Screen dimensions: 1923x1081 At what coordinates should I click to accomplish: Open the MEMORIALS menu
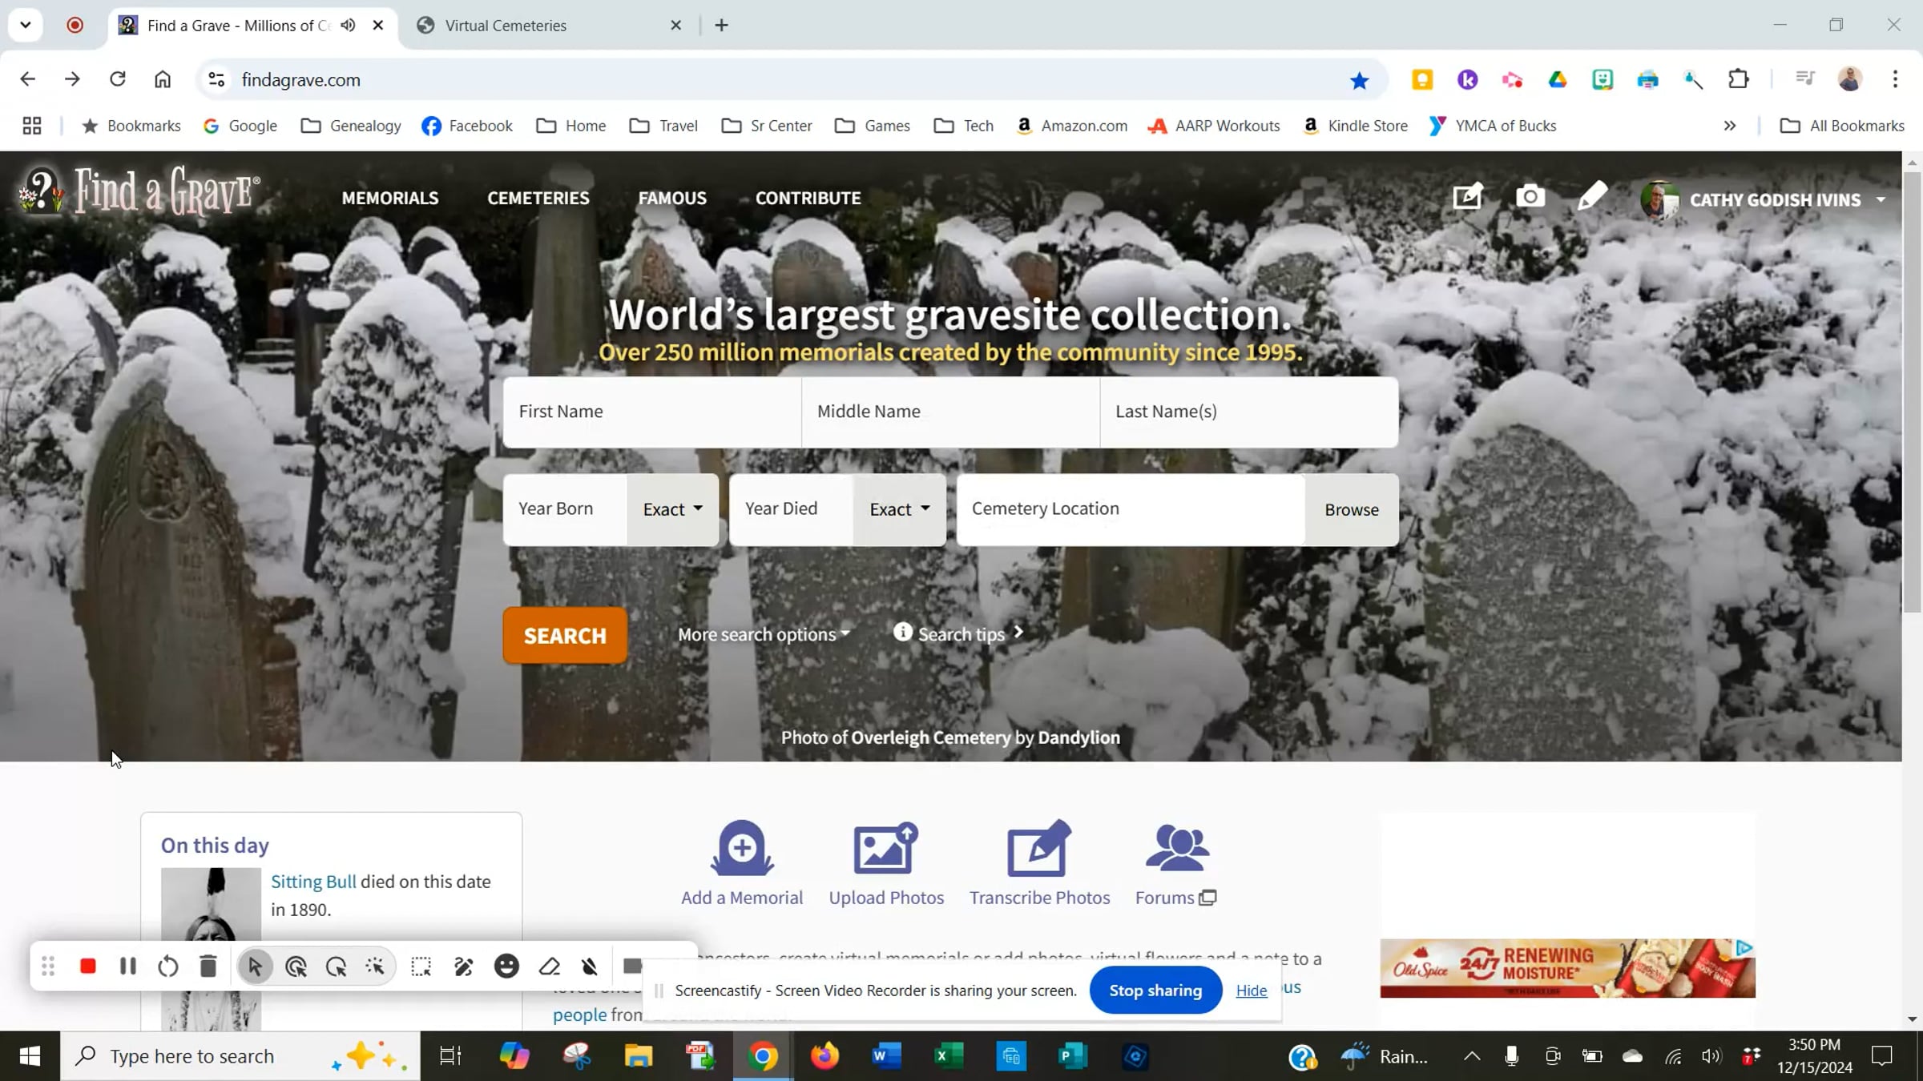(x=390, y=198)
